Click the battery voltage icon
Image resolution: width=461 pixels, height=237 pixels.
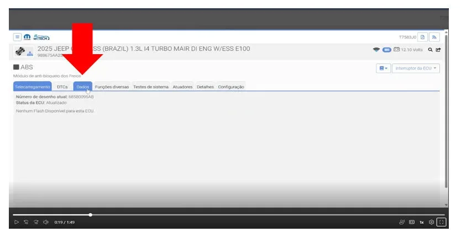click(x=397, y=49)
